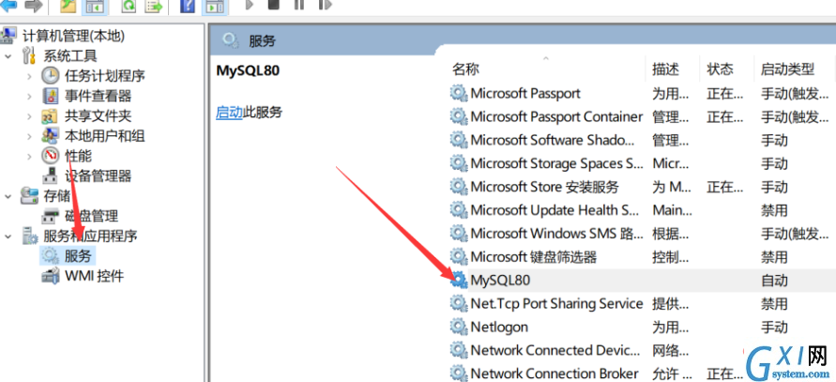836x382 pixels.
Task: Click the 服务 panel header title
Action: point(262,41)
